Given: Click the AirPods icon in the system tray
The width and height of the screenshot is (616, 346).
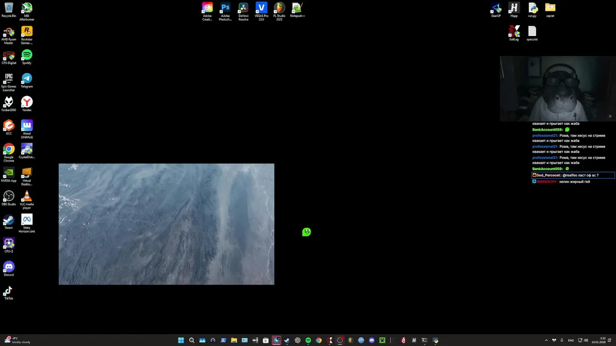Looking at the screenshot, I should click(x=554, y=340).
